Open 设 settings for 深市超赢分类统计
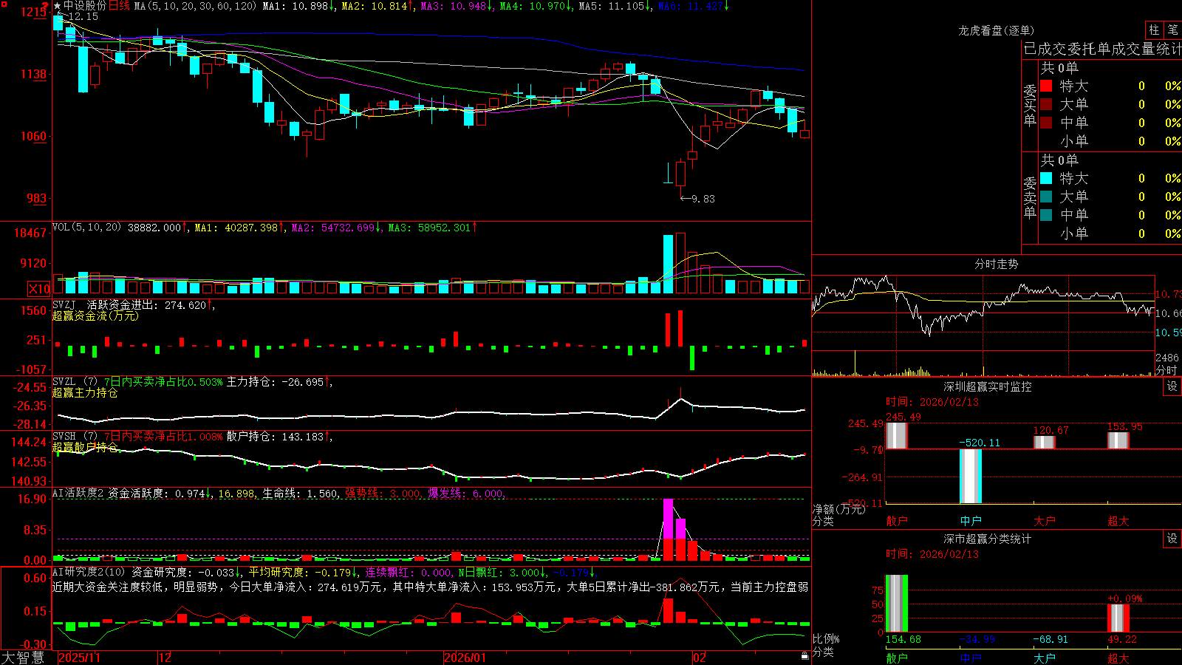Viewport: 1182px width, 665px height. (x=1172, y=539)
